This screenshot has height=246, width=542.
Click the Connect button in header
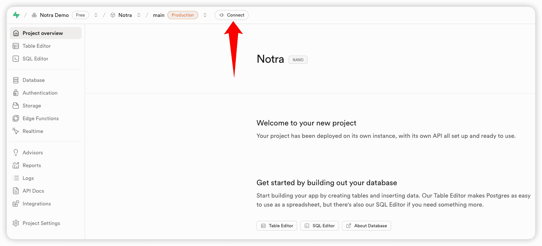[232, 15]
